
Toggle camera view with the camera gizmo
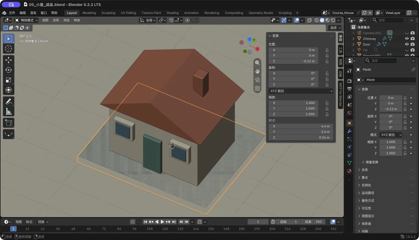coord(257,80)
